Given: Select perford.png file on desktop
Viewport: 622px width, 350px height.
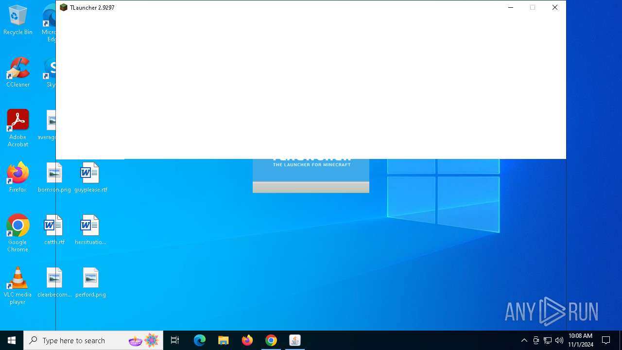Looking at the screenshot, I should (91, 282).
